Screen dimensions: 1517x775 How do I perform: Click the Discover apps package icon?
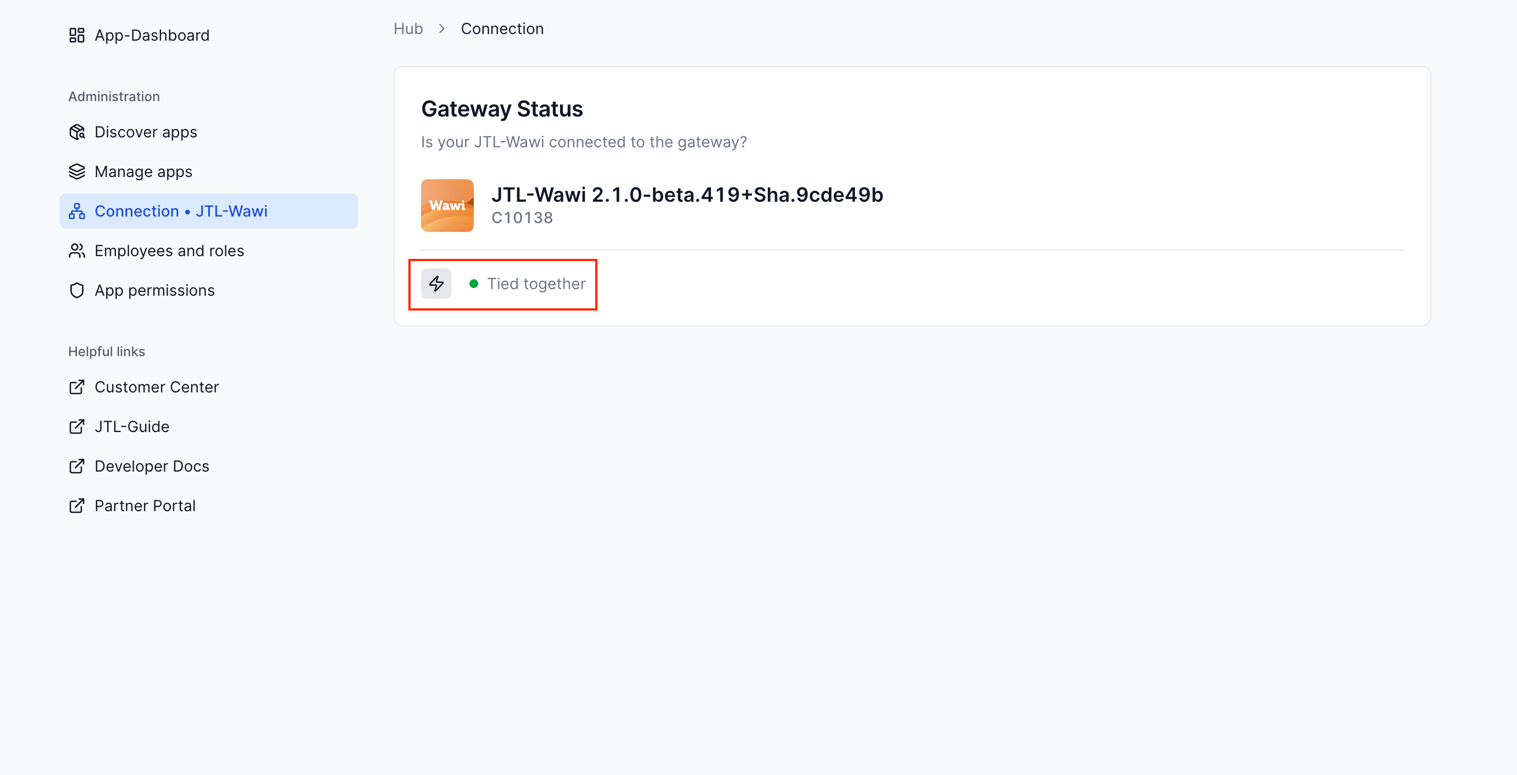(76, 132)
